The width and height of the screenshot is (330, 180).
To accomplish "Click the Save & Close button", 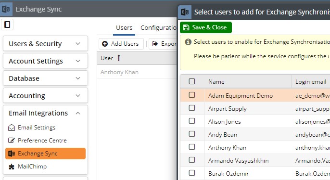I will (205, 27).
